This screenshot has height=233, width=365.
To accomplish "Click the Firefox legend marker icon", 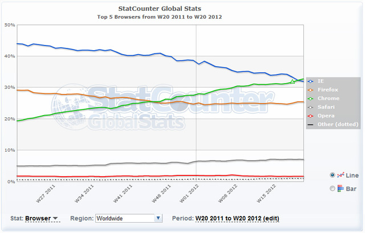I will click(311, 89).
